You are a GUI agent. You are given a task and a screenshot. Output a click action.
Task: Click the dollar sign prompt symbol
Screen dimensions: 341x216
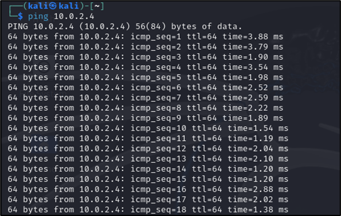pyautogui.click(x=20, y=16)
